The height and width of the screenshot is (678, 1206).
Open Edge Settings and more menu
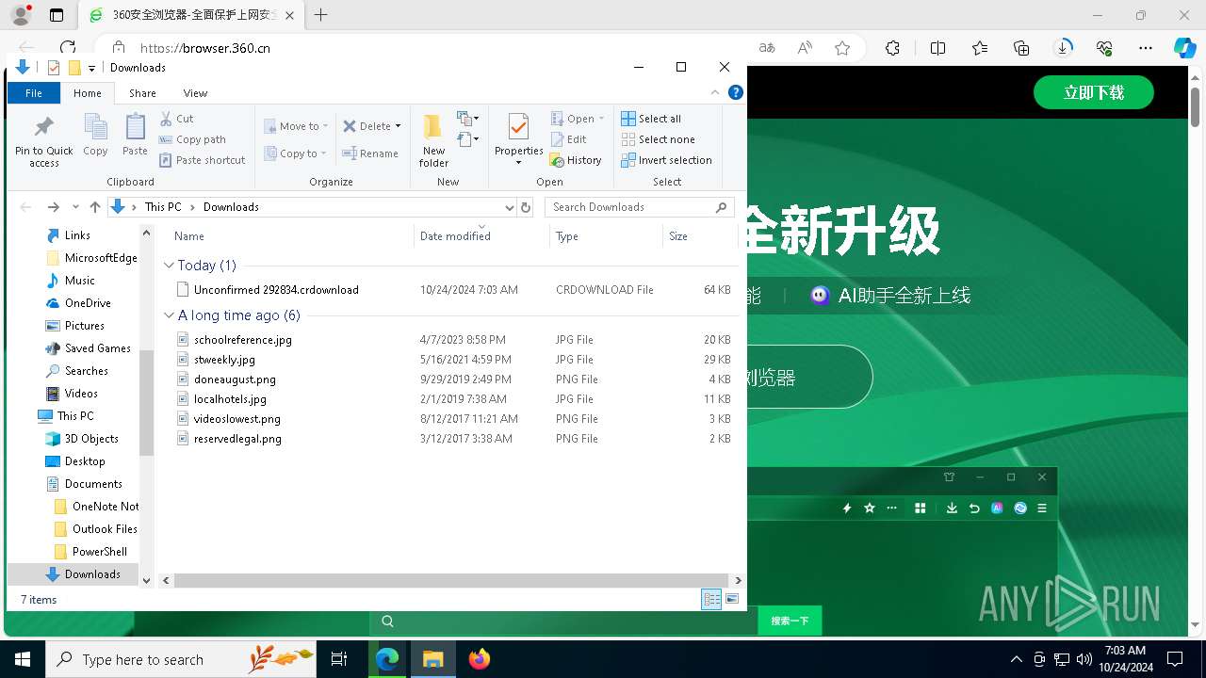(1146, 48)
